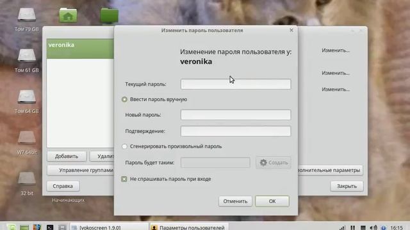The width and height of the screenshot is (410, 230).
Task: Close the change password dialog
Action: click(291, 30)
